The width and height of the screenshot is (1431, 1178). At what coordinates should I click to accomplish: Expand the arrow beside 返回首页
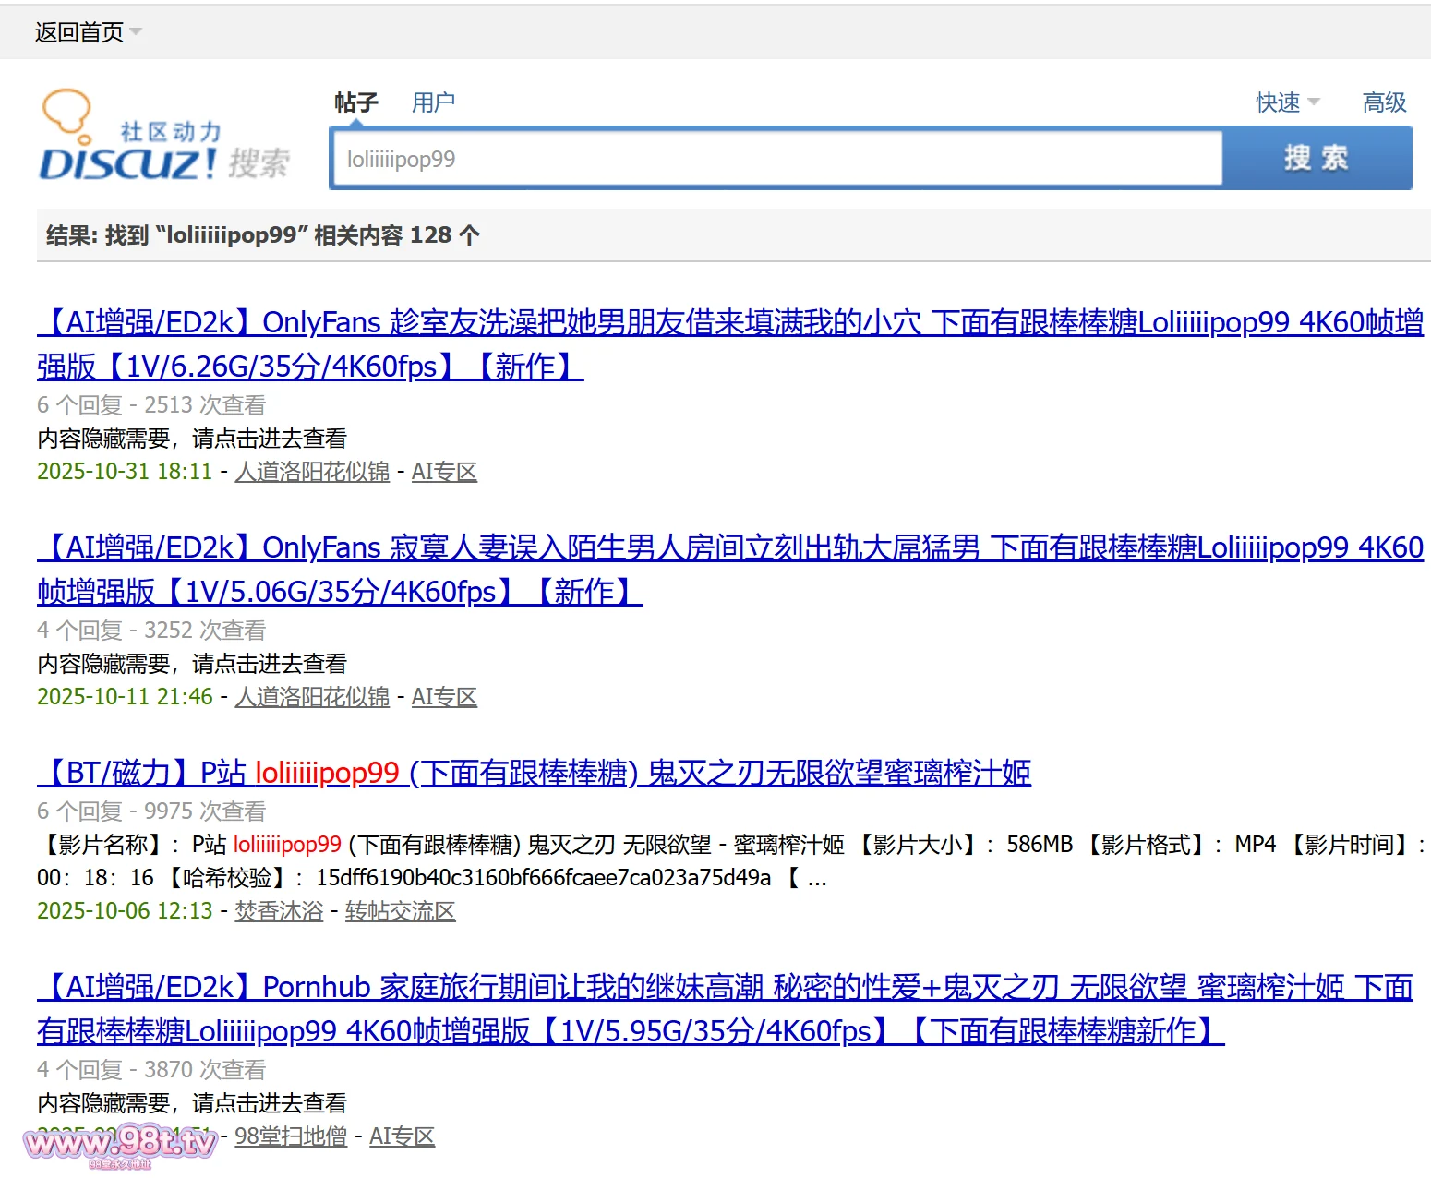137,32
